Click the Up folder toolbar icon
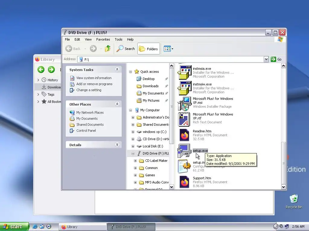 point(108,48)
